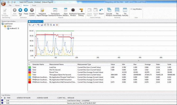177x105 pixels.
Task: Click the Max value 164958.600 cell
Action: (x=137, y=75)
